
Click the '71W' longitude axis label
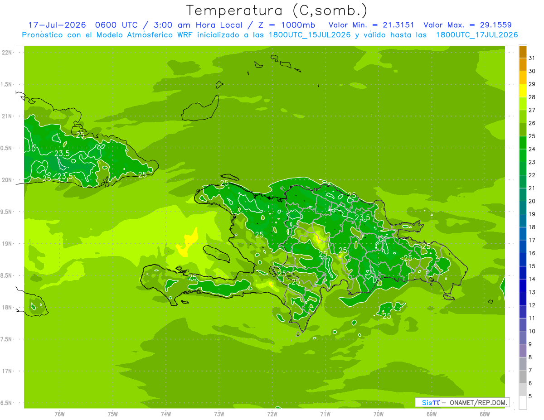point(325,414)
